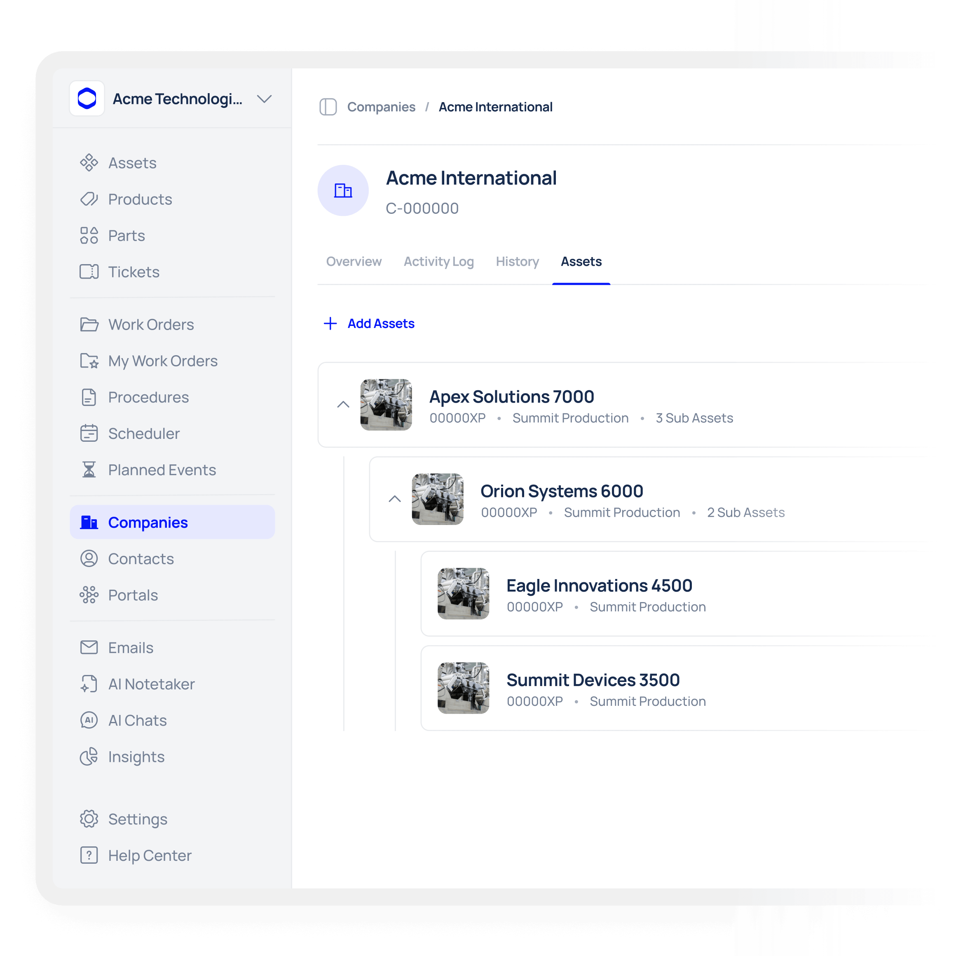Go to Companies breadcrumb link

tap(381, 107)
